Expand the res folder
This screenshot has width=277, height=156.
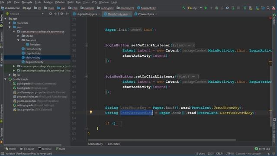click(10, 75)
